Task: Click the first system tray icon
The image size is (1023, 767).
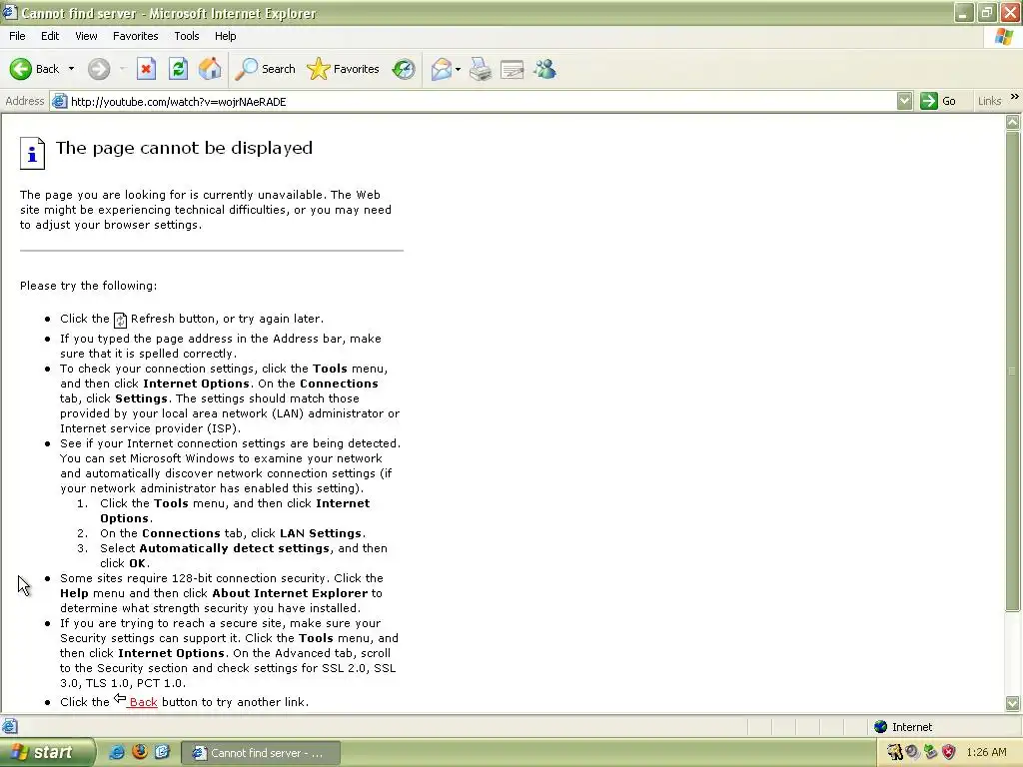Action: click(894, 753)
